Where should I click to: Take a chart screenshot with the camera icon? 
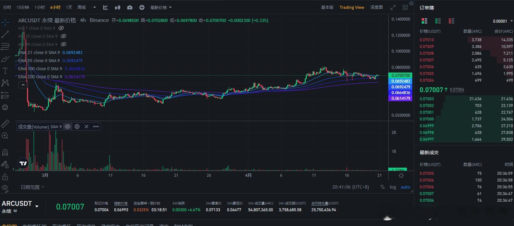point(130,7)
